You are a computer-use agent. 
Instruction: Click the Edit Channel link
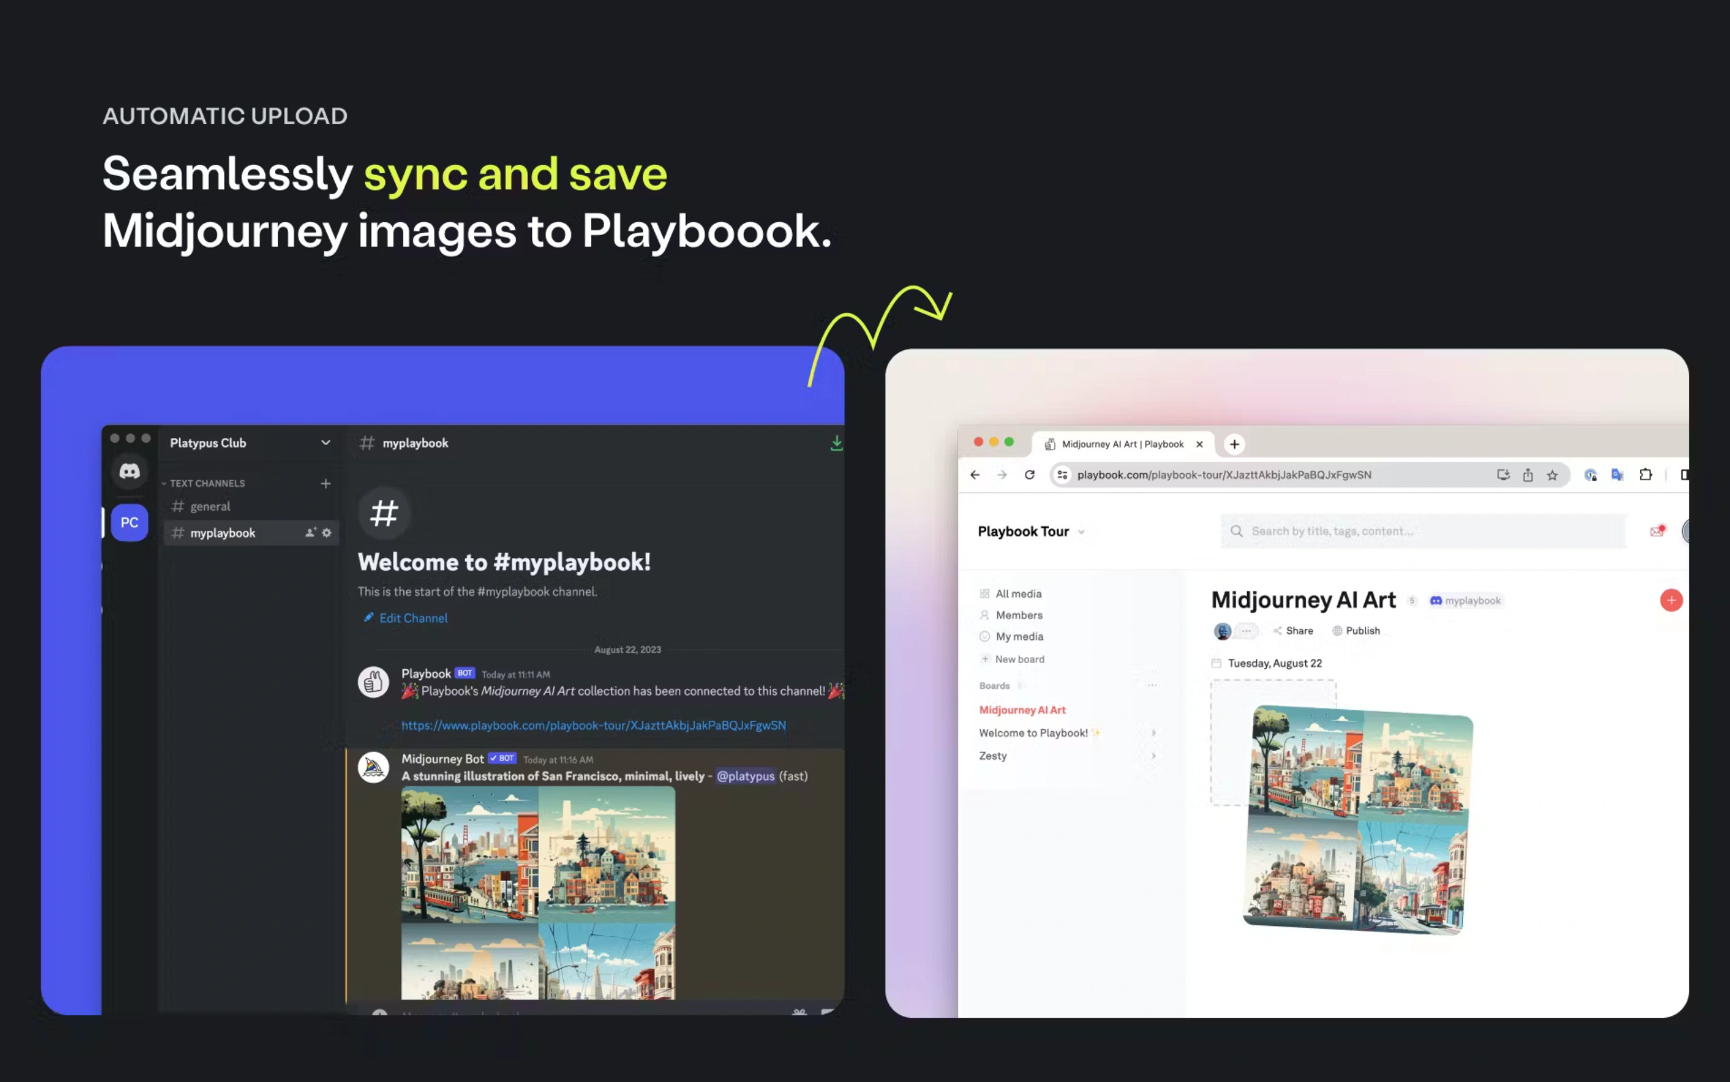[x=413, y=618]
